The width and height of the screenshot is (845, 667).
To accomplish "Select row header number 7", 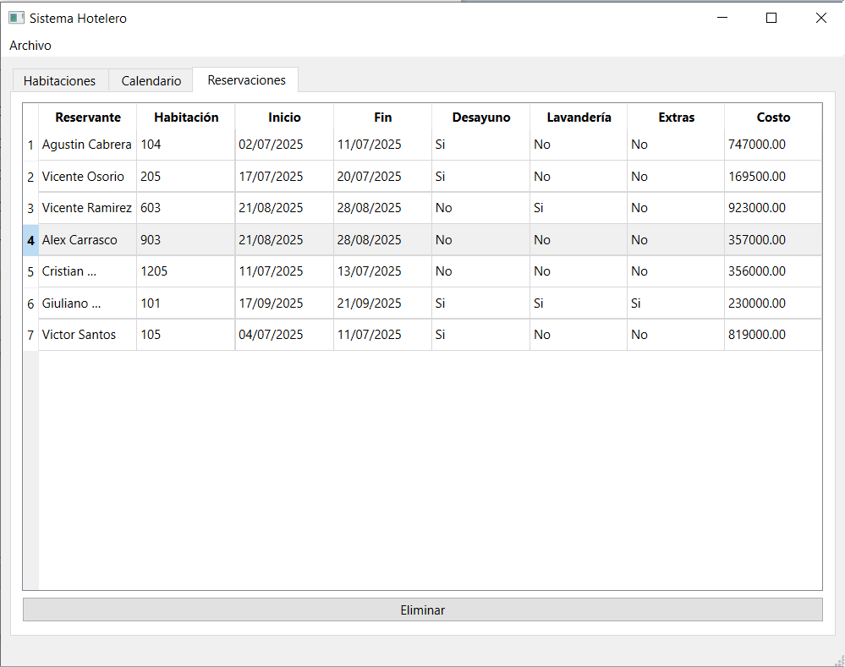I will [x=30, y=335].
